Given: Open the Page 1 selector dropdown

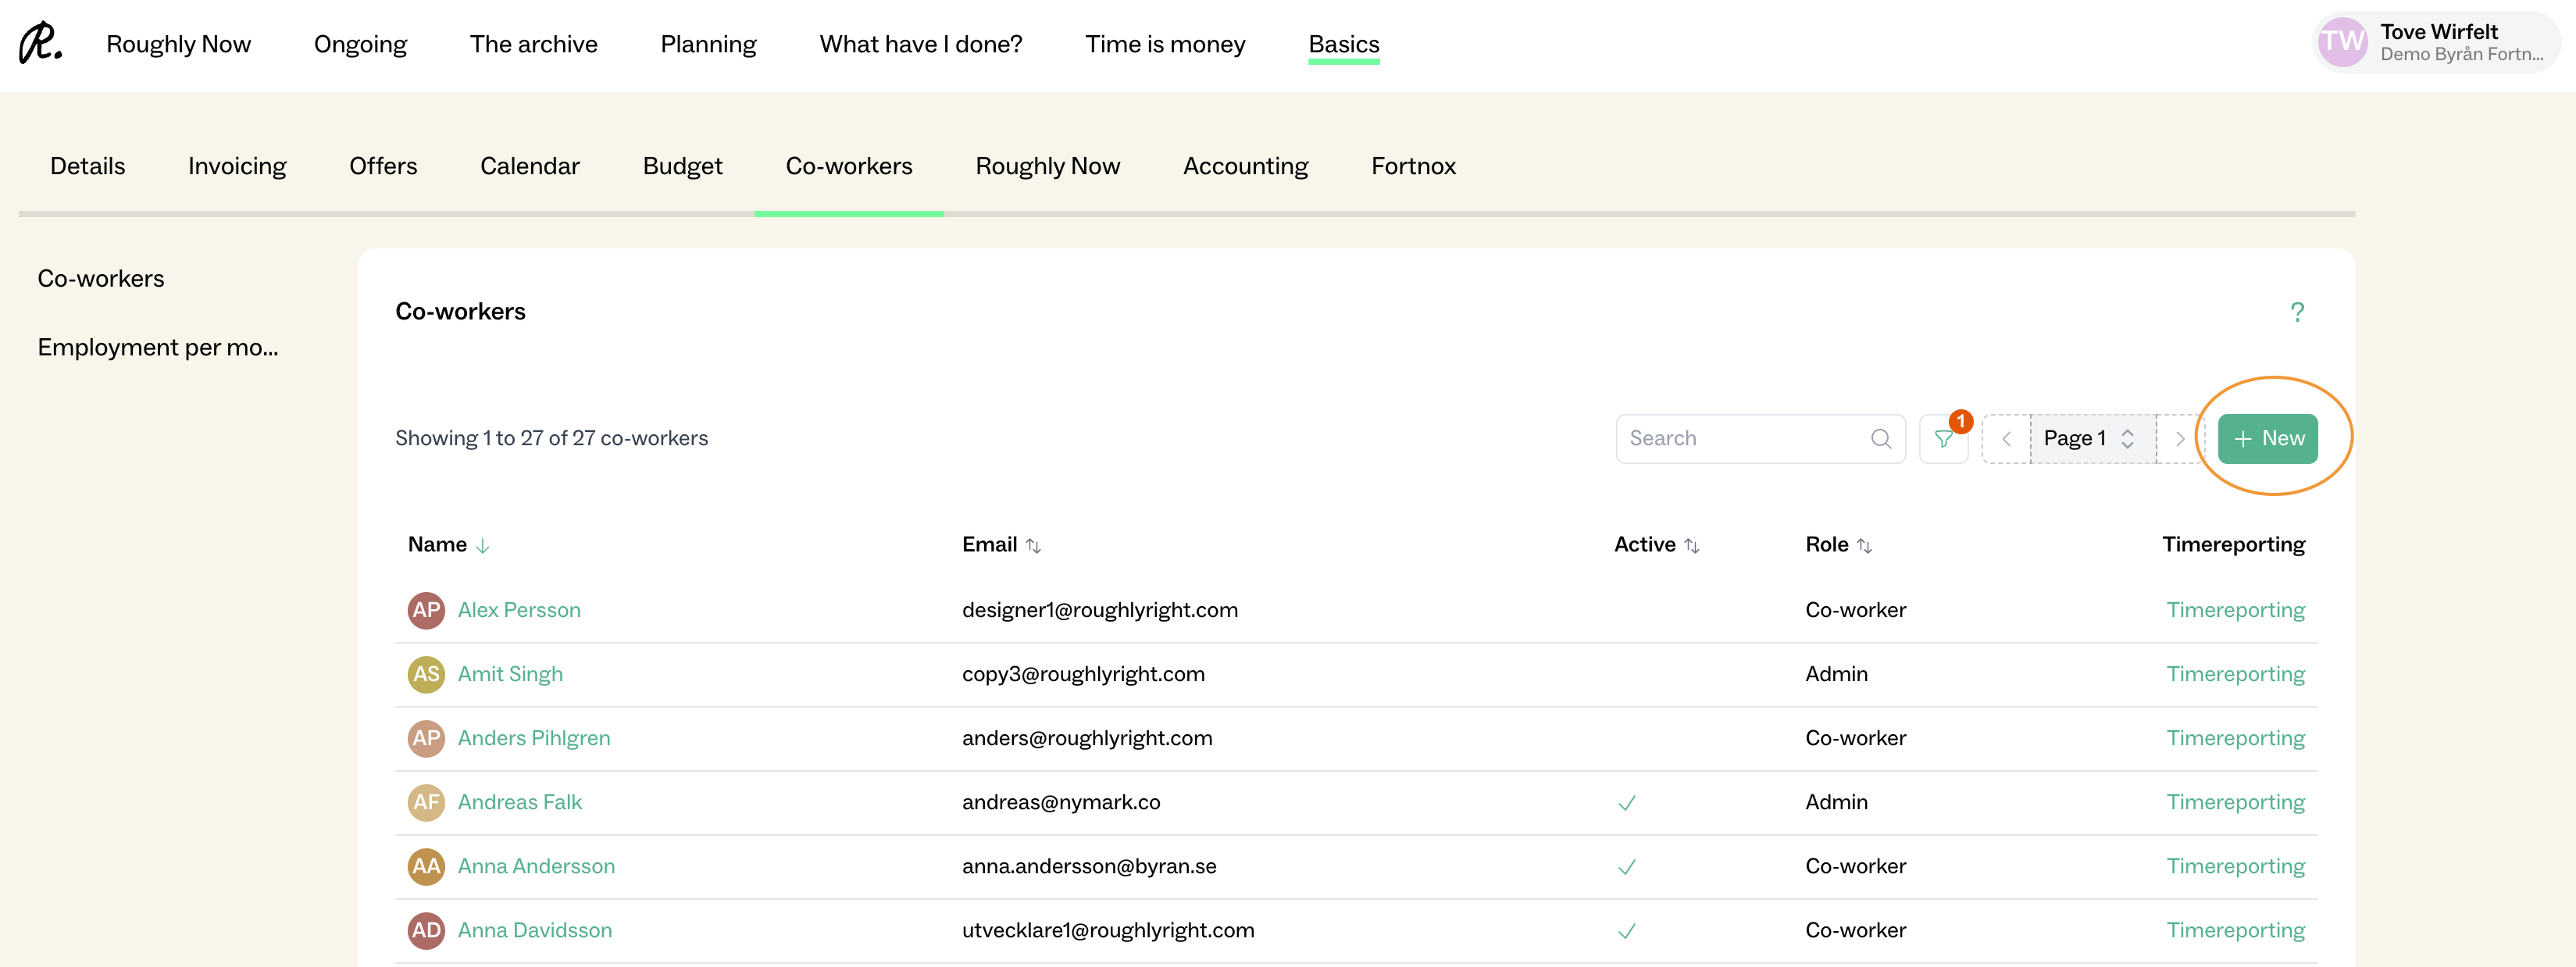Looking at the screenshot, I should click(2091, 439).
